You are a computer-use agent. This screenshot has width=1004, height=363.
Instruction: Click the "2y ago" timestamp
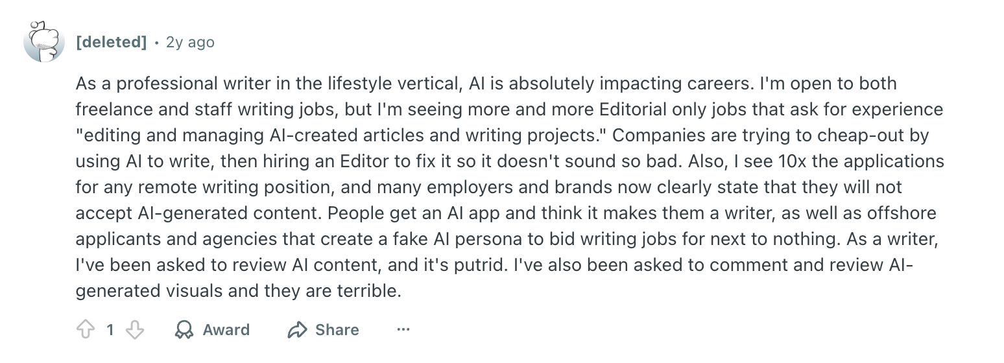(x=190, y=42)
